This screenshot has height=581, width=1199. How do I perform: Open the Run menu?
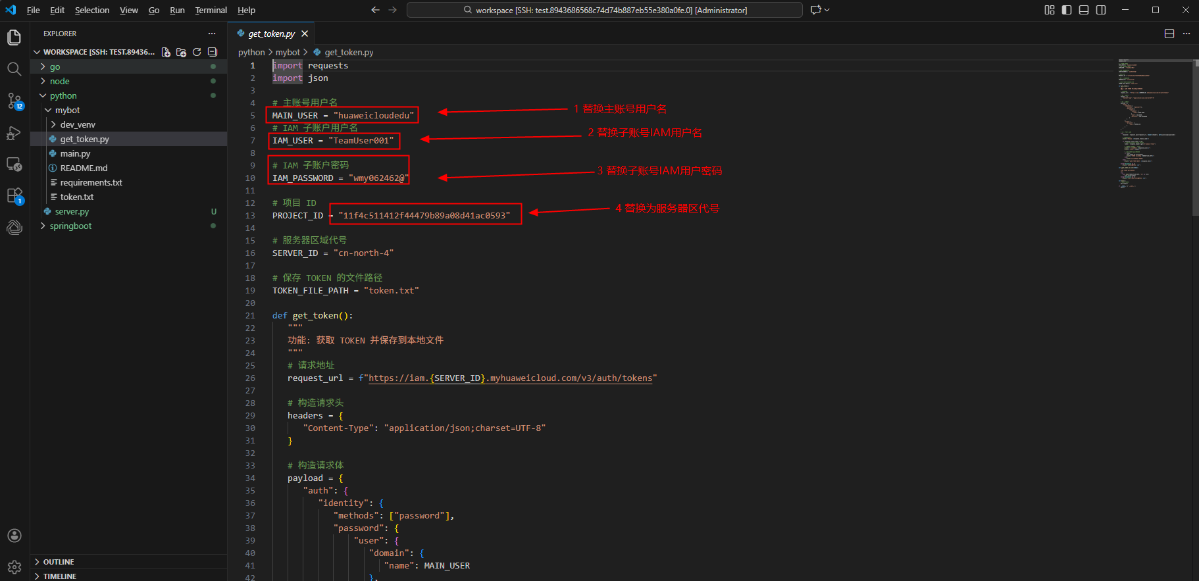tap(177, 10)
